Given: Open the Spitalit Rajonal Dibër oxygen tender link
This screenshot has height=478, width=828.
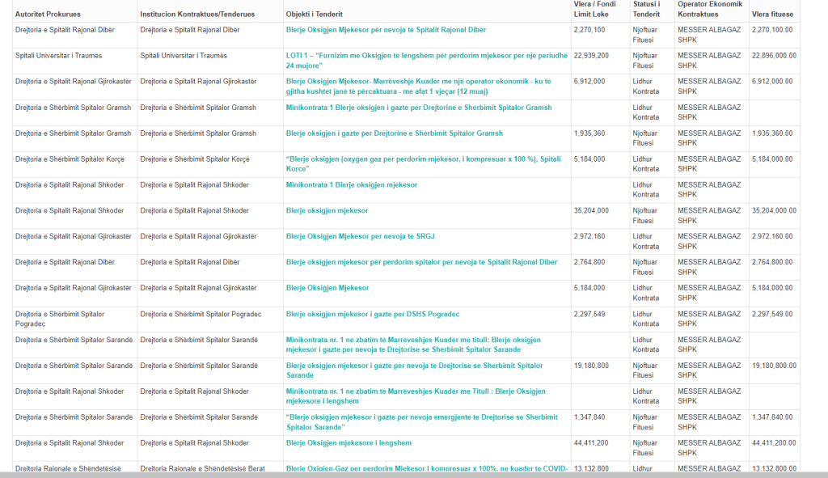Looking at the screenshot, I should coord(386,30).
